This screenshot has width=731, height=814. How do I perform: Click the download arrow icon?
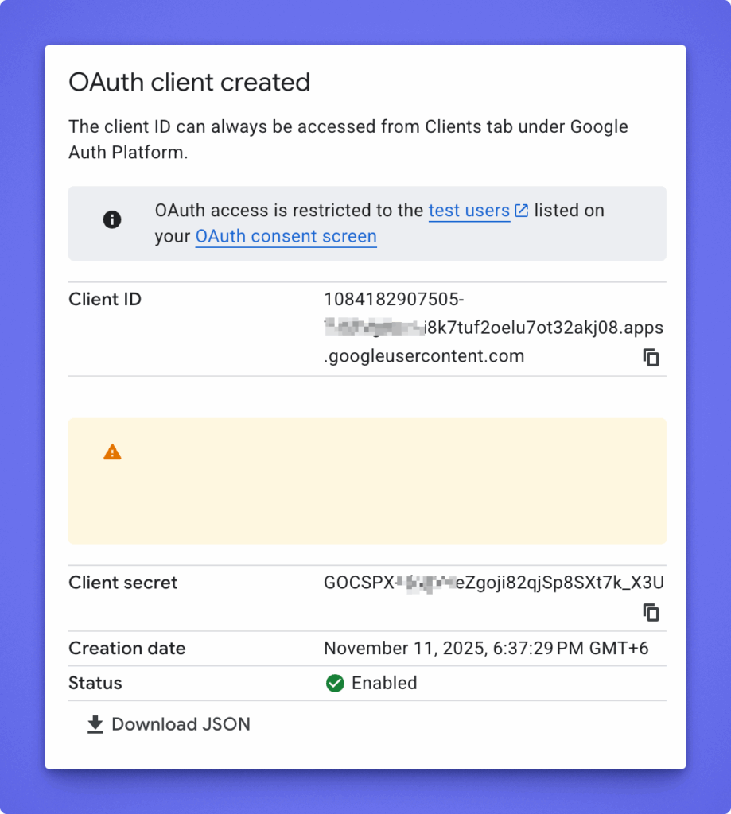95,724
